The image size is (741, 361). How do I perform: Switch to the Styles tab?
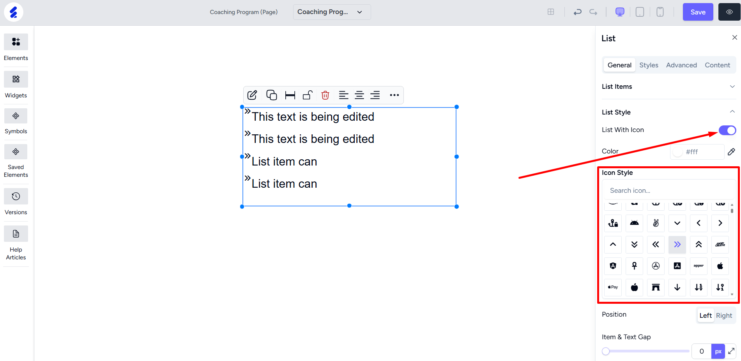click(649, 65)
